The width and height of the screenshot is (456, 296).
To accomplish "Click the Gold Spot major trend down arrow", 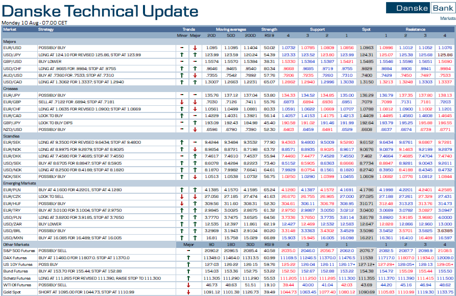I will pyautogui.click(x=188, y=292).
